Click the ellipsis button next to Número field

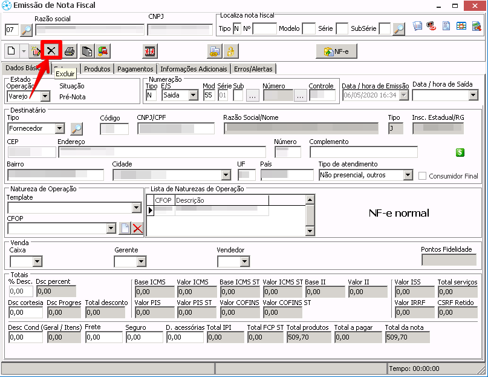pos(300,96)
